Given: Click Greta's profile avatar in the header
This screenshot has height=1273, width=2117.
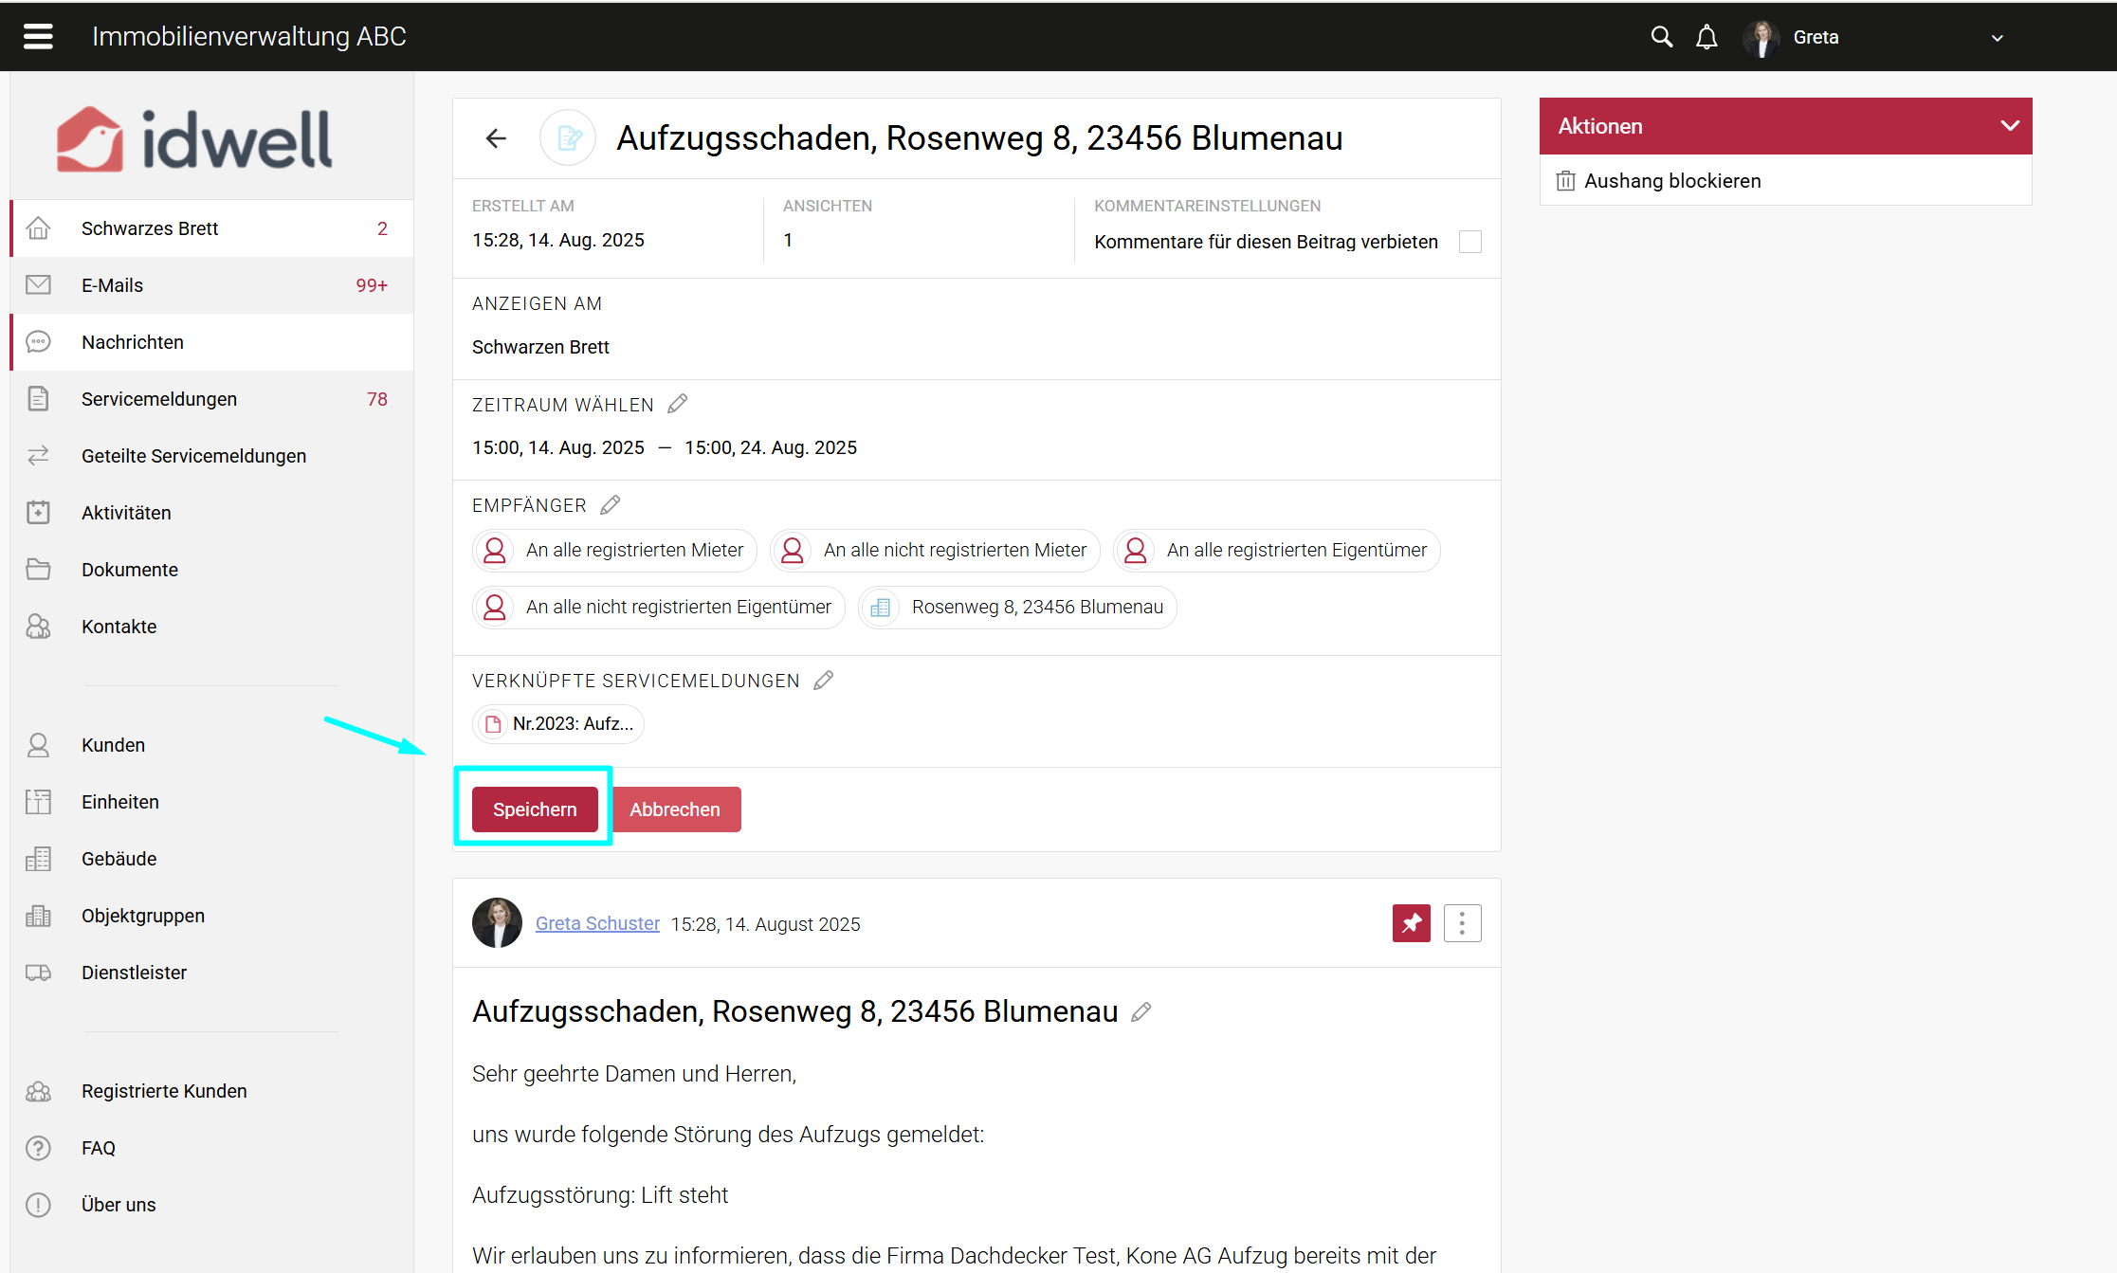Looking at the screenshot, I should coord(1761,38).
